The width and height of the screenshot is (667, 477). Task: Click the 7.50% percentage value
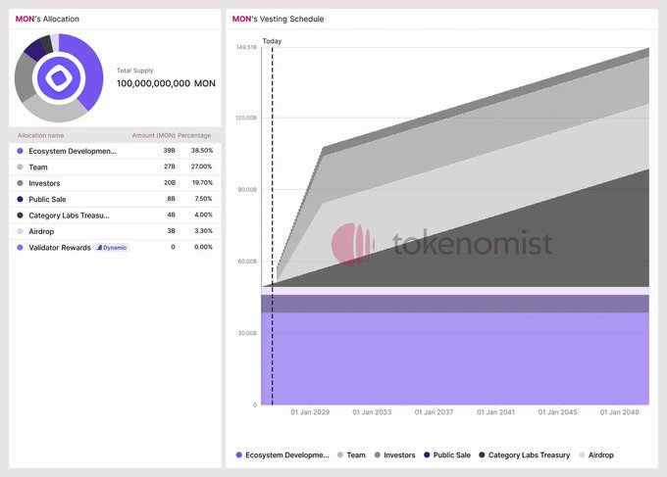point(203,199)
